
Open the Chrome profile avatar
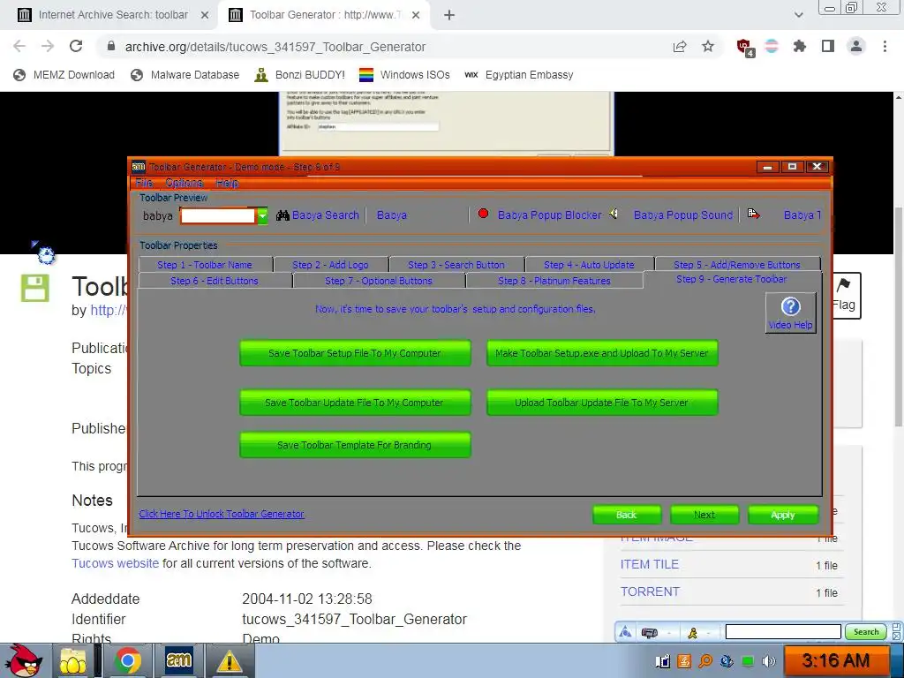856,46
